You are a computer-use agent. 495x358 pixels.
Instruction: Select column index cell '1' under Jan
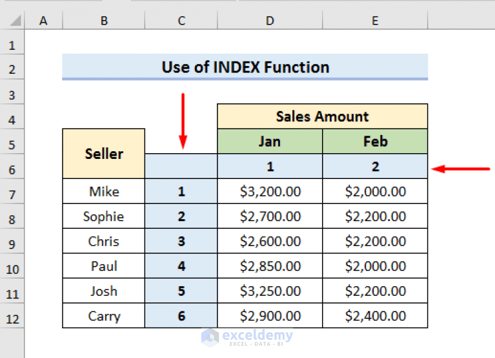pos(270,166)
